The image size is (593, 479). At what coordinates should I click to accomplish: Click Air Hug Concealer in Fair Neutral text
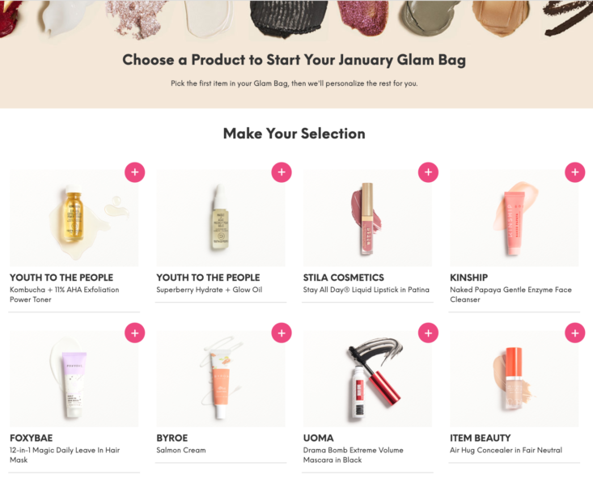click(x=506, y=450)
